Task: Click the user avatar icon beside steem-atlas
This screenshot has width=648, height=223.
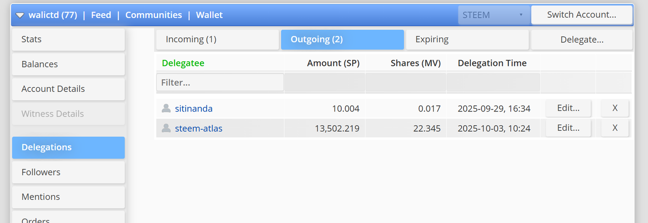Action: (166, 128)
